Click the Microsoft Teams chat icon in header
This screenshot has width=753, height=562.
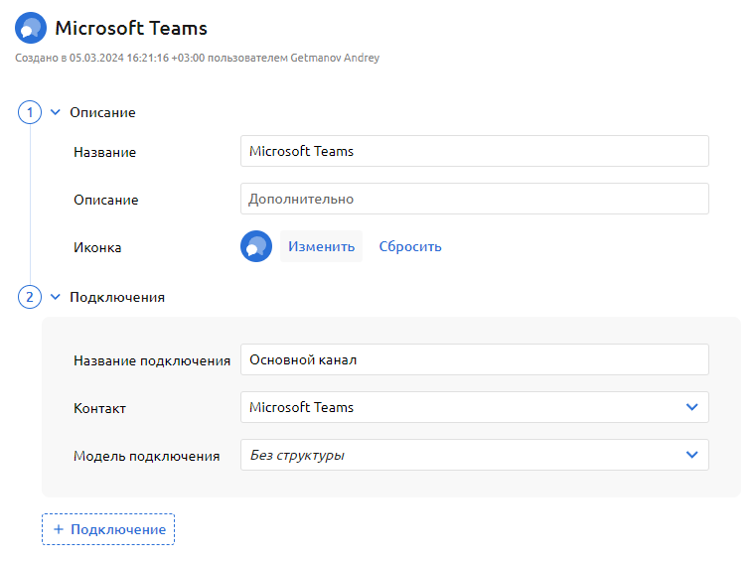(31, 28)
